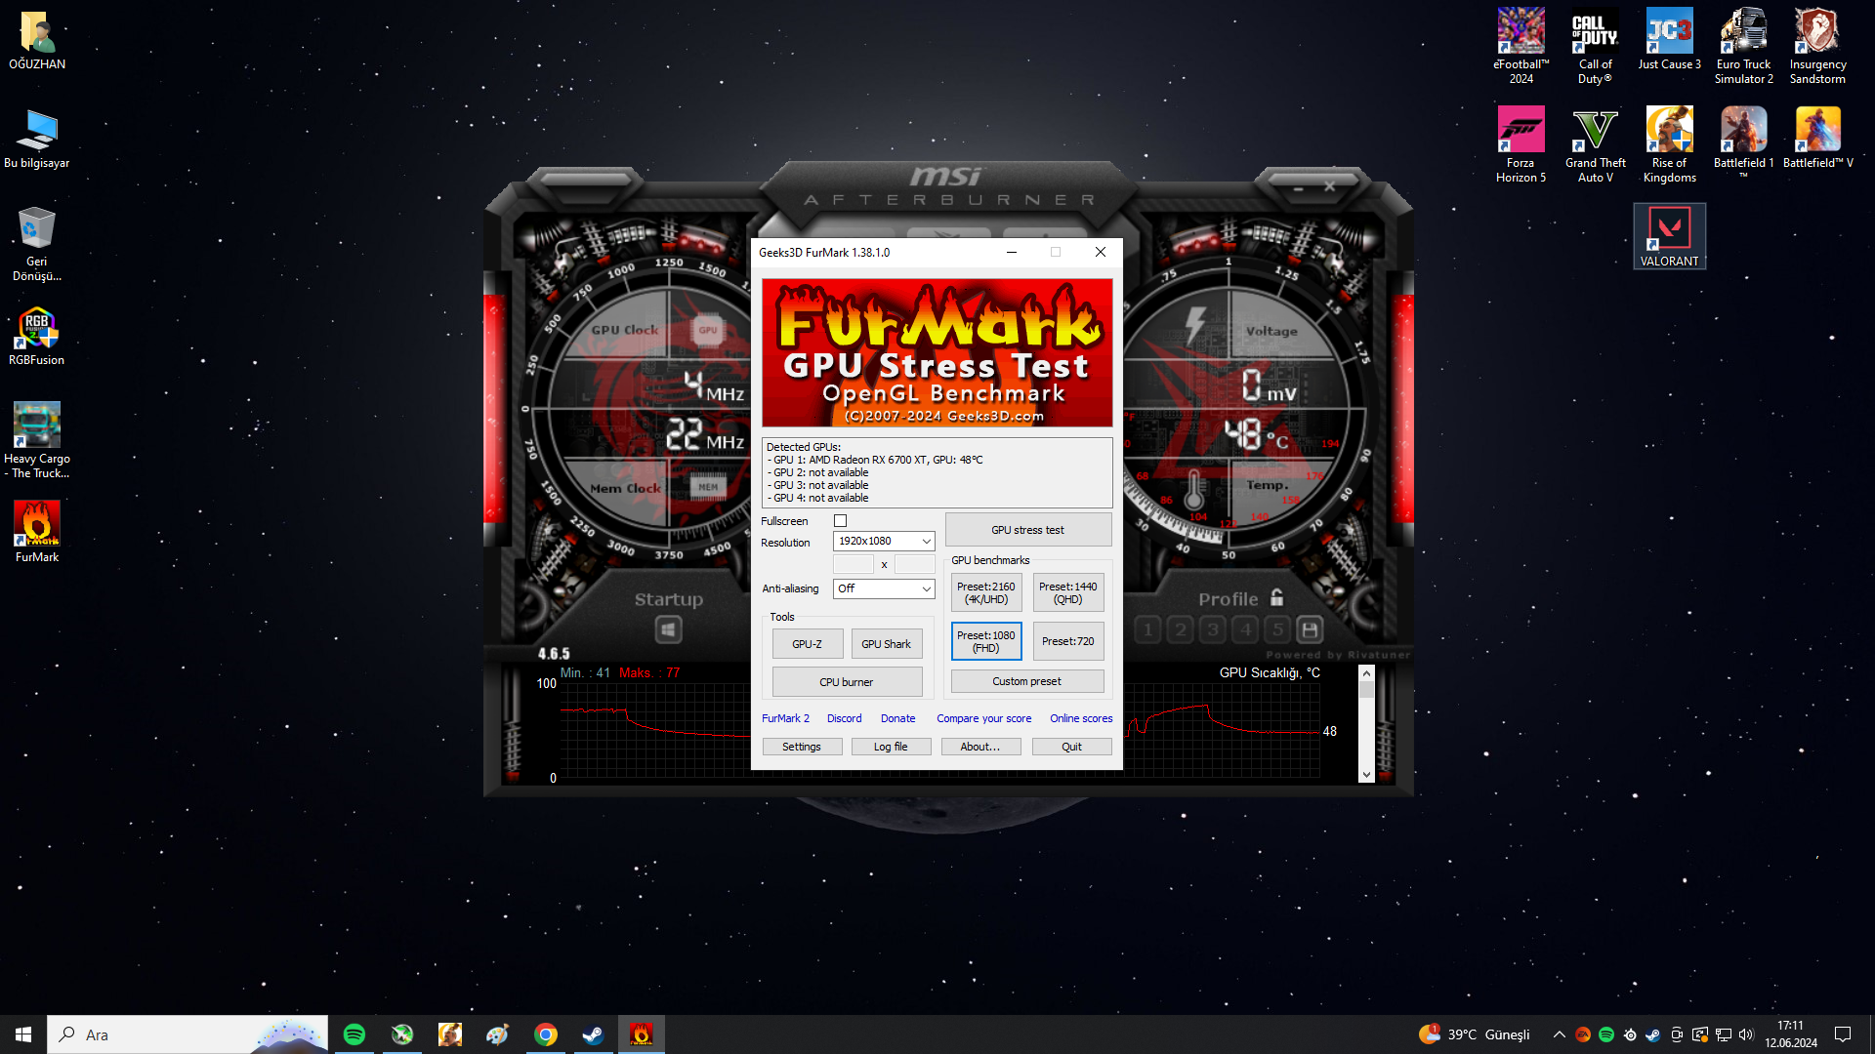The width and height of the screenshot is (1875, 1054).
Task: Open Steam from the taskbar
Action: 593,1034
